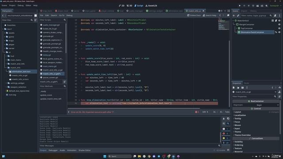Open grenade.gd in script list
Screen dimensions: 283x159
tap(48, 36)
